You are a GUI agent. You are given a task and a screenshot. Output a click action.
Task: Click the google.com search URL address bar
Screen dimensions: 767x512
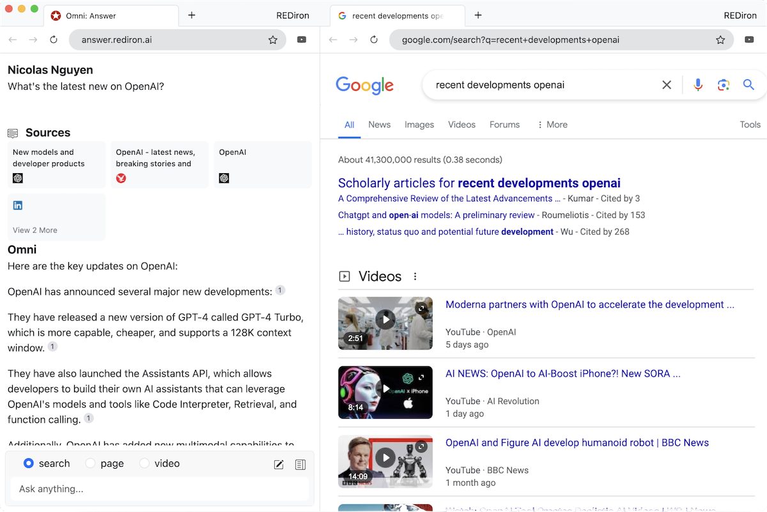pyautogui.click(x=561, y=40)
